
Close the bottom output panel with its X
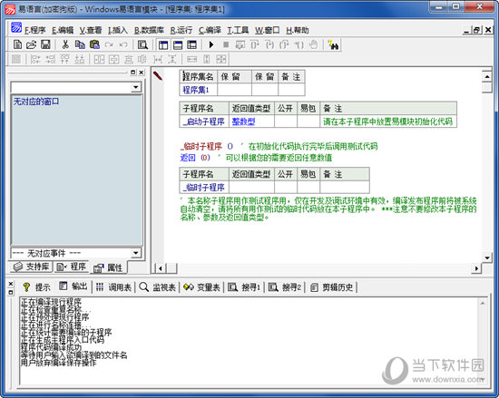11,284
